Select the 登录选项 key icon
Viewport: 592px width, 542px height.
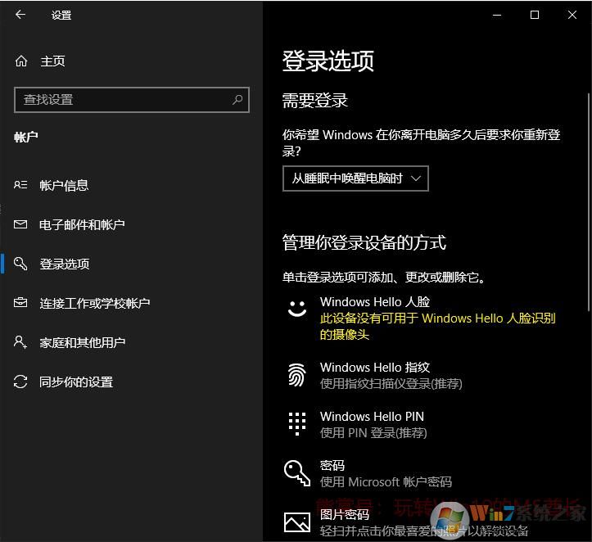coord(20,264)
